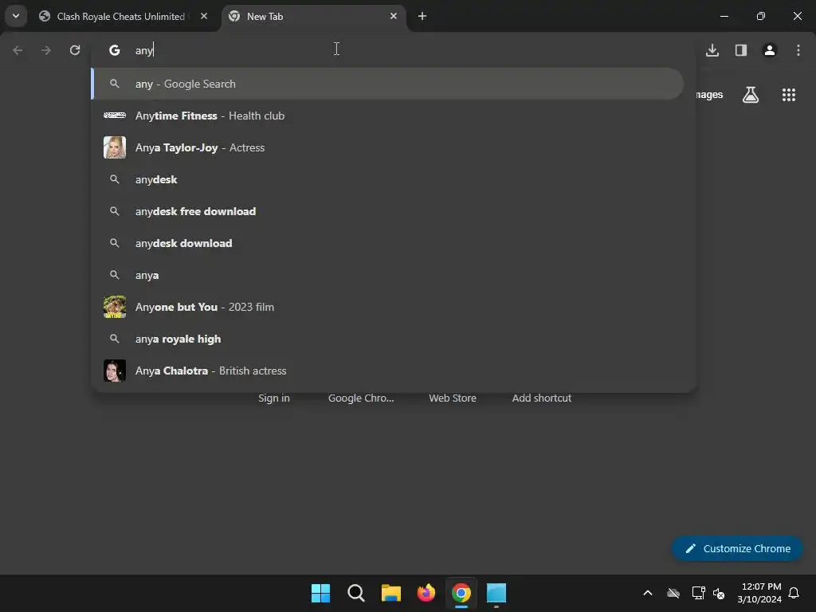
Task: Open Windows taskbar Search
Action: tap(356, 593)
